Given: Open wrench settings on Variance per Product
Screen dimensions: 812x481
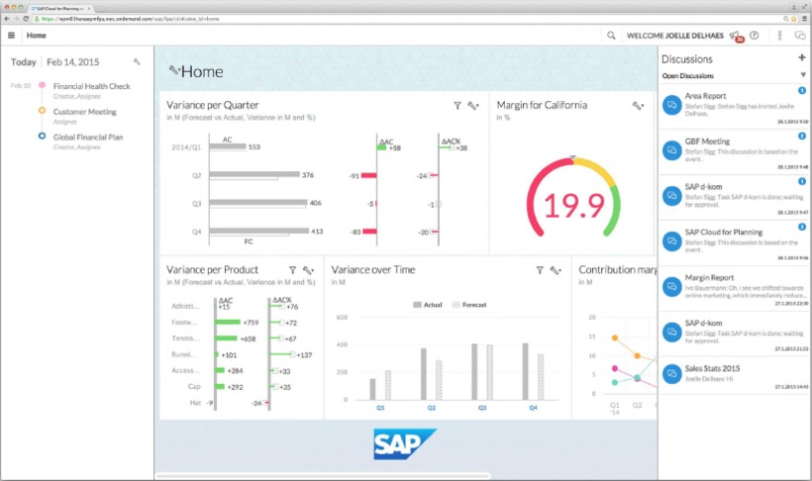Looking at the screenshot, I should [x=308, y=270].
